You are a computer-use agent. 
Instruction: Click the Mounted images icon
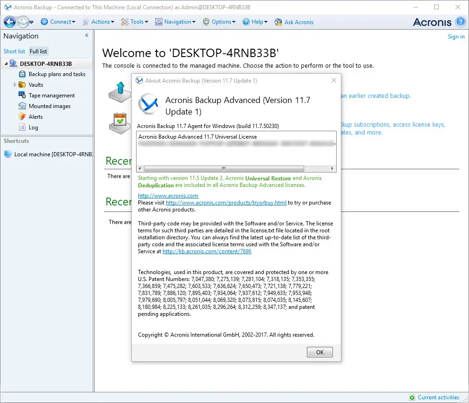pyautogui.click(x=22, y=106)
